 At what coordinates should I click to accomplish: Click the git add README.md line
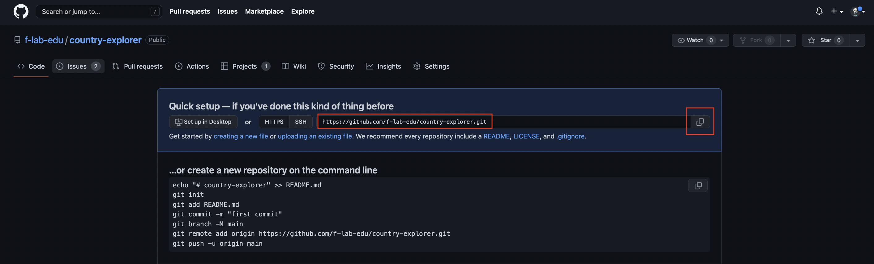206,205
